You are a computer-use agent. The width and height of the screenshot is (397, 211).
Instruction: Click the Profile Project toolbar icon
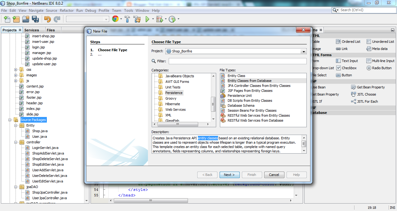(172, 19)
